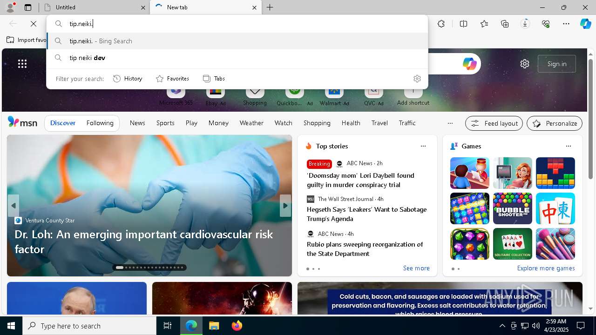The image size is (596, 335).
Task: Open the tab actions menu icon
Action: 28,7
